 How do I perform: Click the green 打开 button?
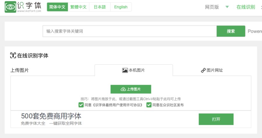216,119
